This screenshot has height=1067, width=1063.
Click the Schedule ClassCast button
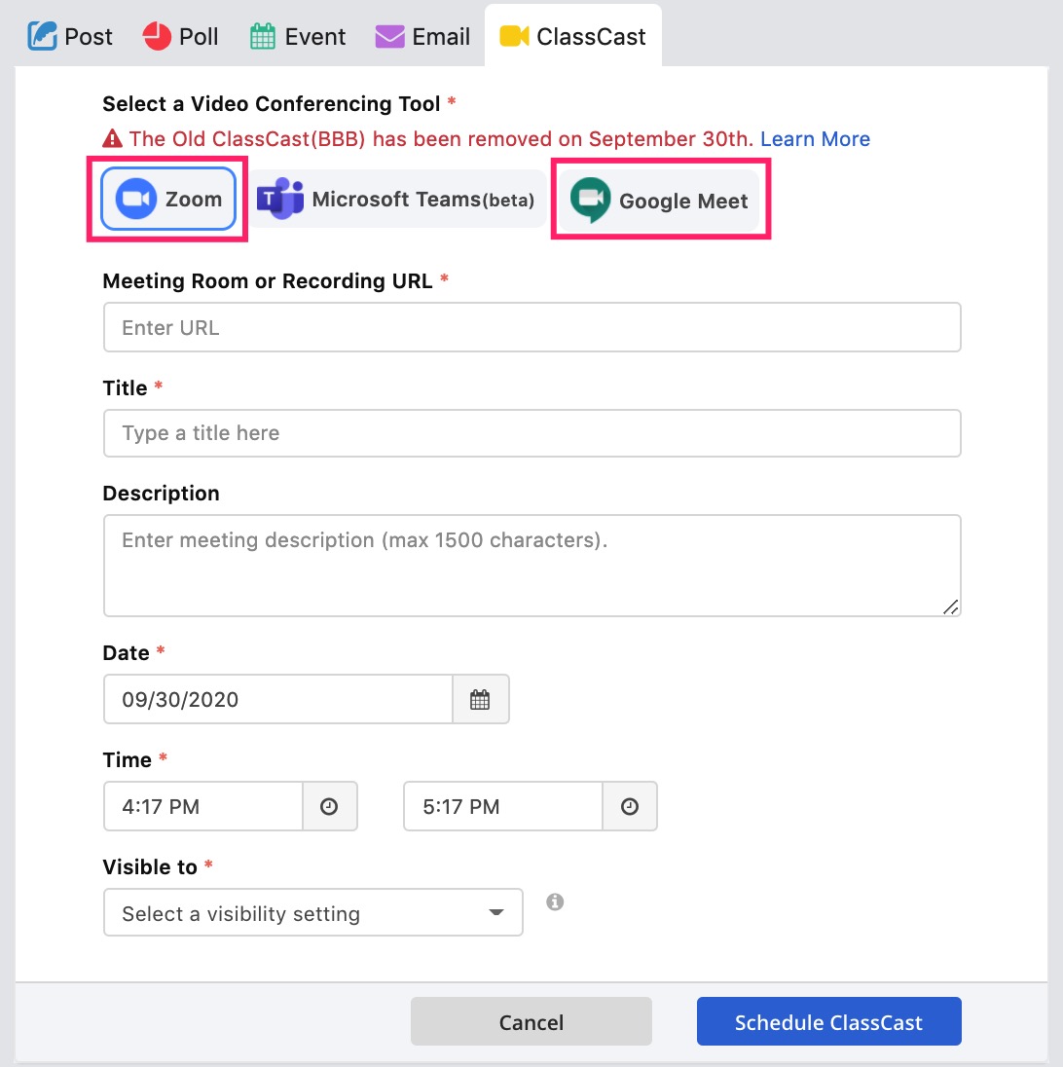click(828, 1021)
